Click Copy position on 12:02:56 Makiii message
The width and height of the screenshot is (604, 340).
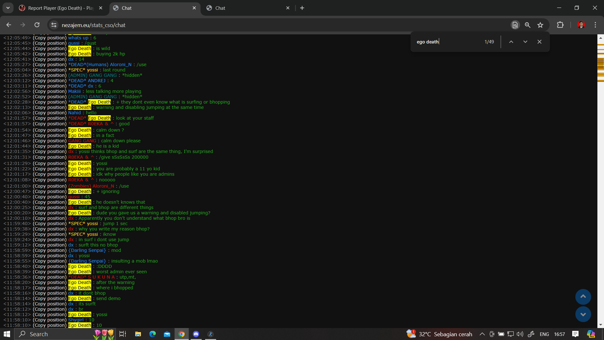click(50, 91)
